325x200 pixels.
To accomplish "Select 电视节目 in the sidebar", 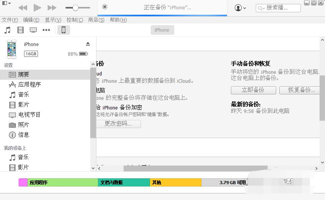I will pyautogui.click(x=45, y=115).
